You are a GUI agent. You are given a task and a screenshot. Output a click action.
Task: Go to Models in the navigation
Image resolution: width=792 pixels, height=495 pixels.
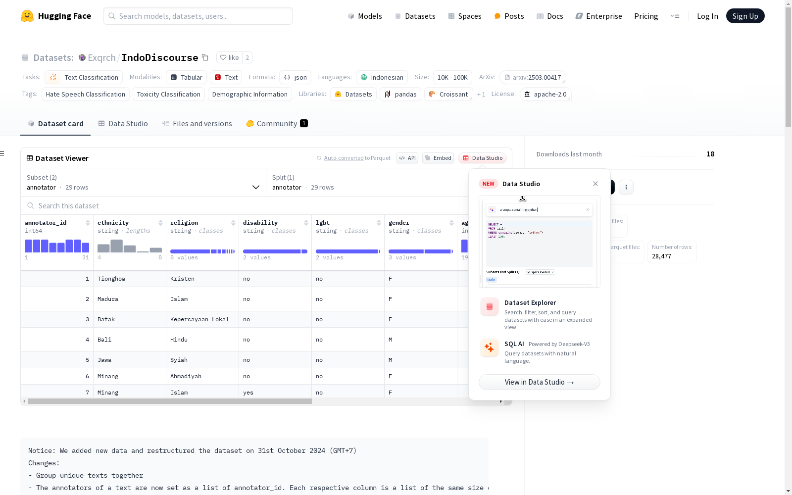tap(365, 16)
